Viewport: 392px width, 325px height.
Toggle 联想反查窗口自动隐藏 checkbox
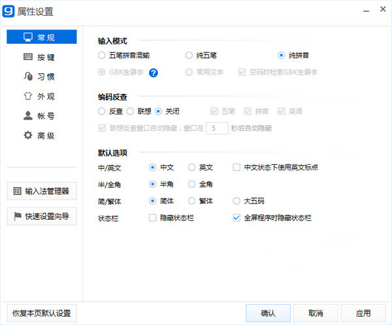(x=102, y=128)
